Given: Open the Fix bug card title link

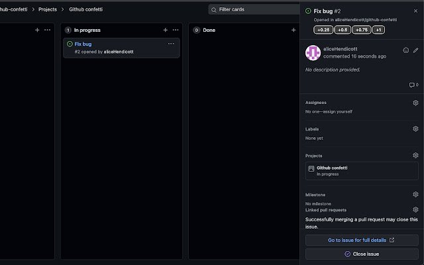Looking at the screenshot, I should (x=83, y=44).
